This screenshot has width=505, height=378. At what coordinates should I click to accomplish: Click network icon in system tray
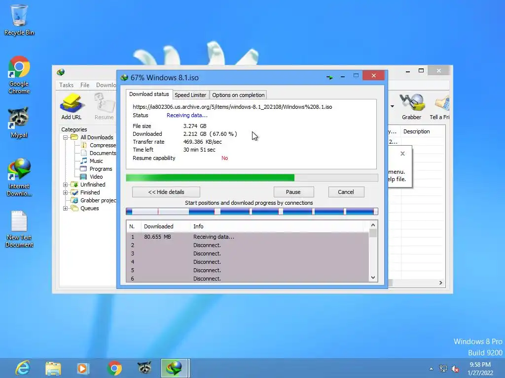443,369
